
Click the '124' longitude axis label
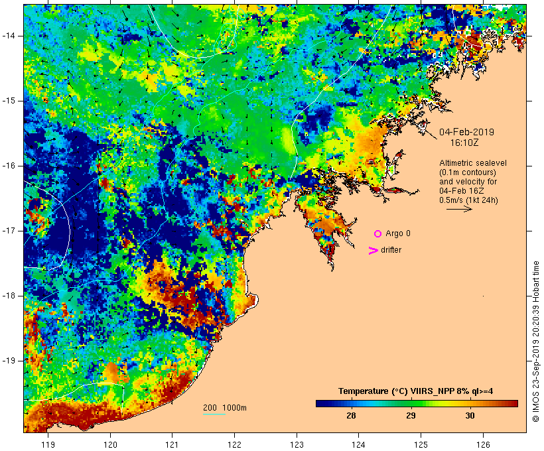tap(358, 444)
